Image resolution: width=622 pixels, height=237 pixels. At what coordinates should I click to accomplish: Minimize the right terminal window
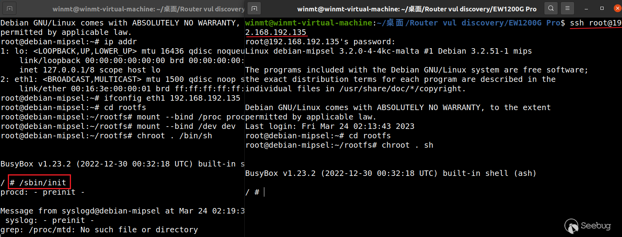click(x=586, y=8)
